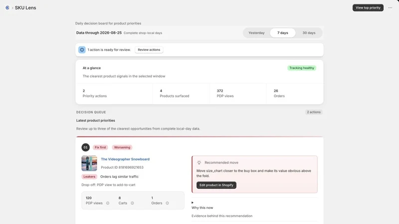Viewport: 399px width, 224px height.
Task: Click the 1 action is ready for review text
Action: pos(109,50)
